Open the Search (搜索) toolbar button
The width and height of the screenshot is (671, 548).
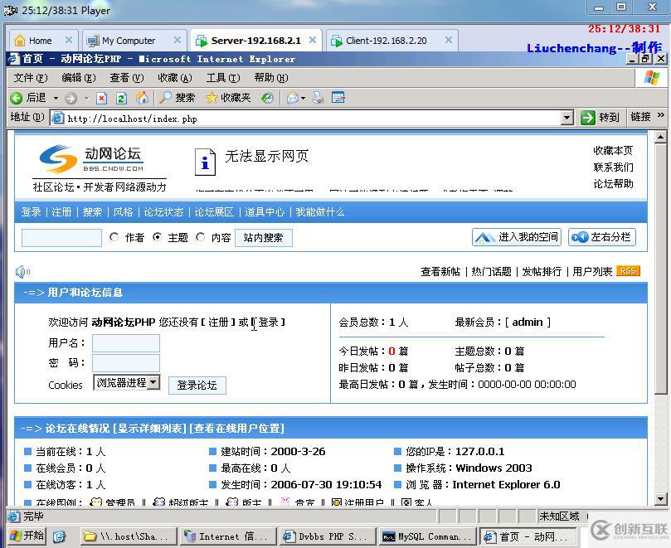pos(177,98)
